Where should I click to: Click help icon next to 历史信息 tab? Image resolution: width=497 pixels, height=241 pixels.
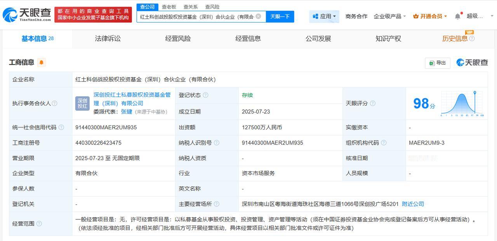coord(472,38)
